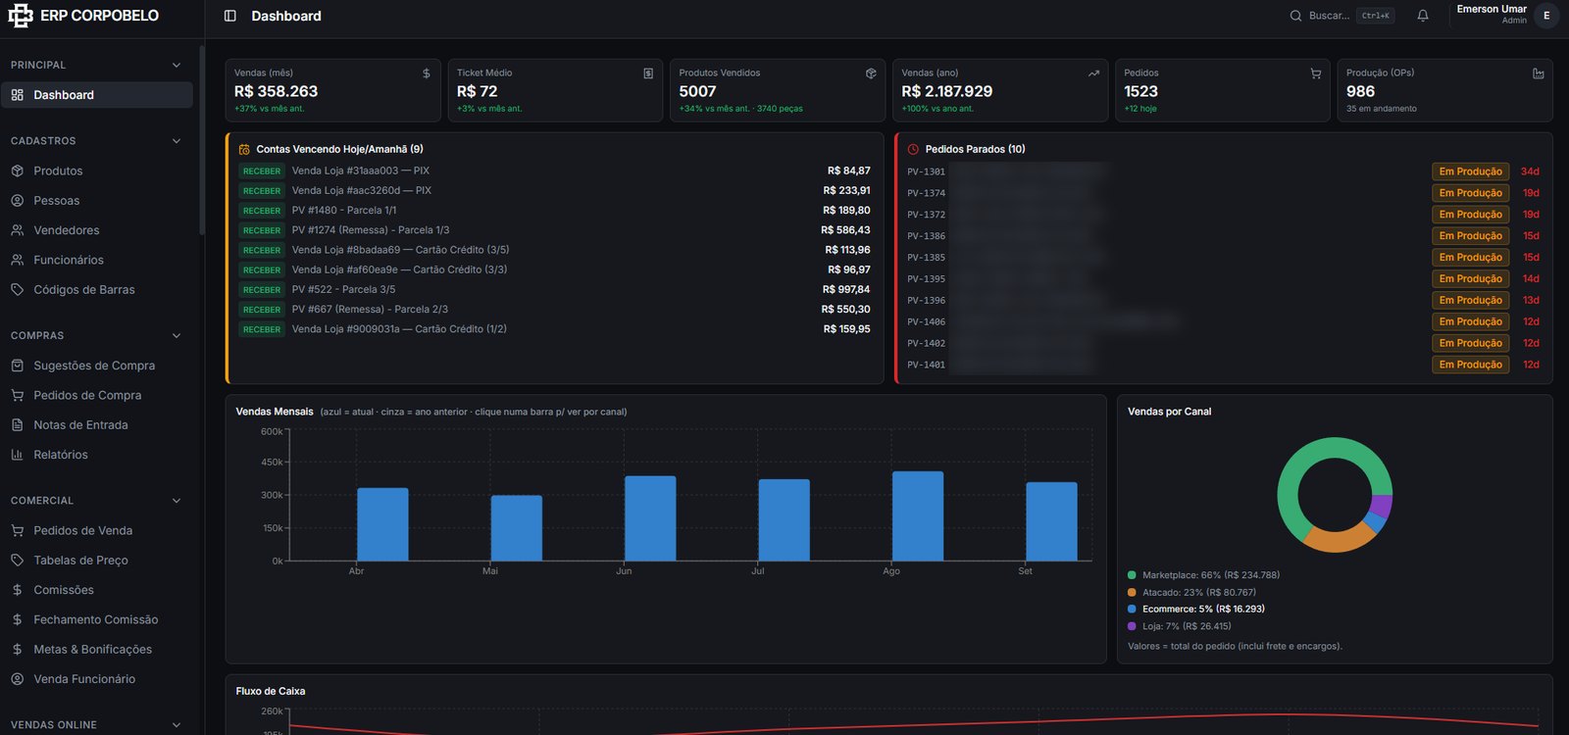1569x735 pixels.
Task: Open Dashboard in the sidebar
Action: tap(97, 95)
